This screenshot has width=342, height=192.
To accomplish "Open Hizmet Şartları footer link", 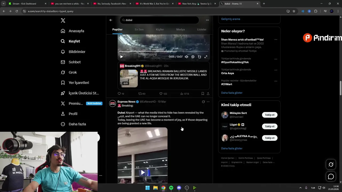I will [x=228, y=158].
